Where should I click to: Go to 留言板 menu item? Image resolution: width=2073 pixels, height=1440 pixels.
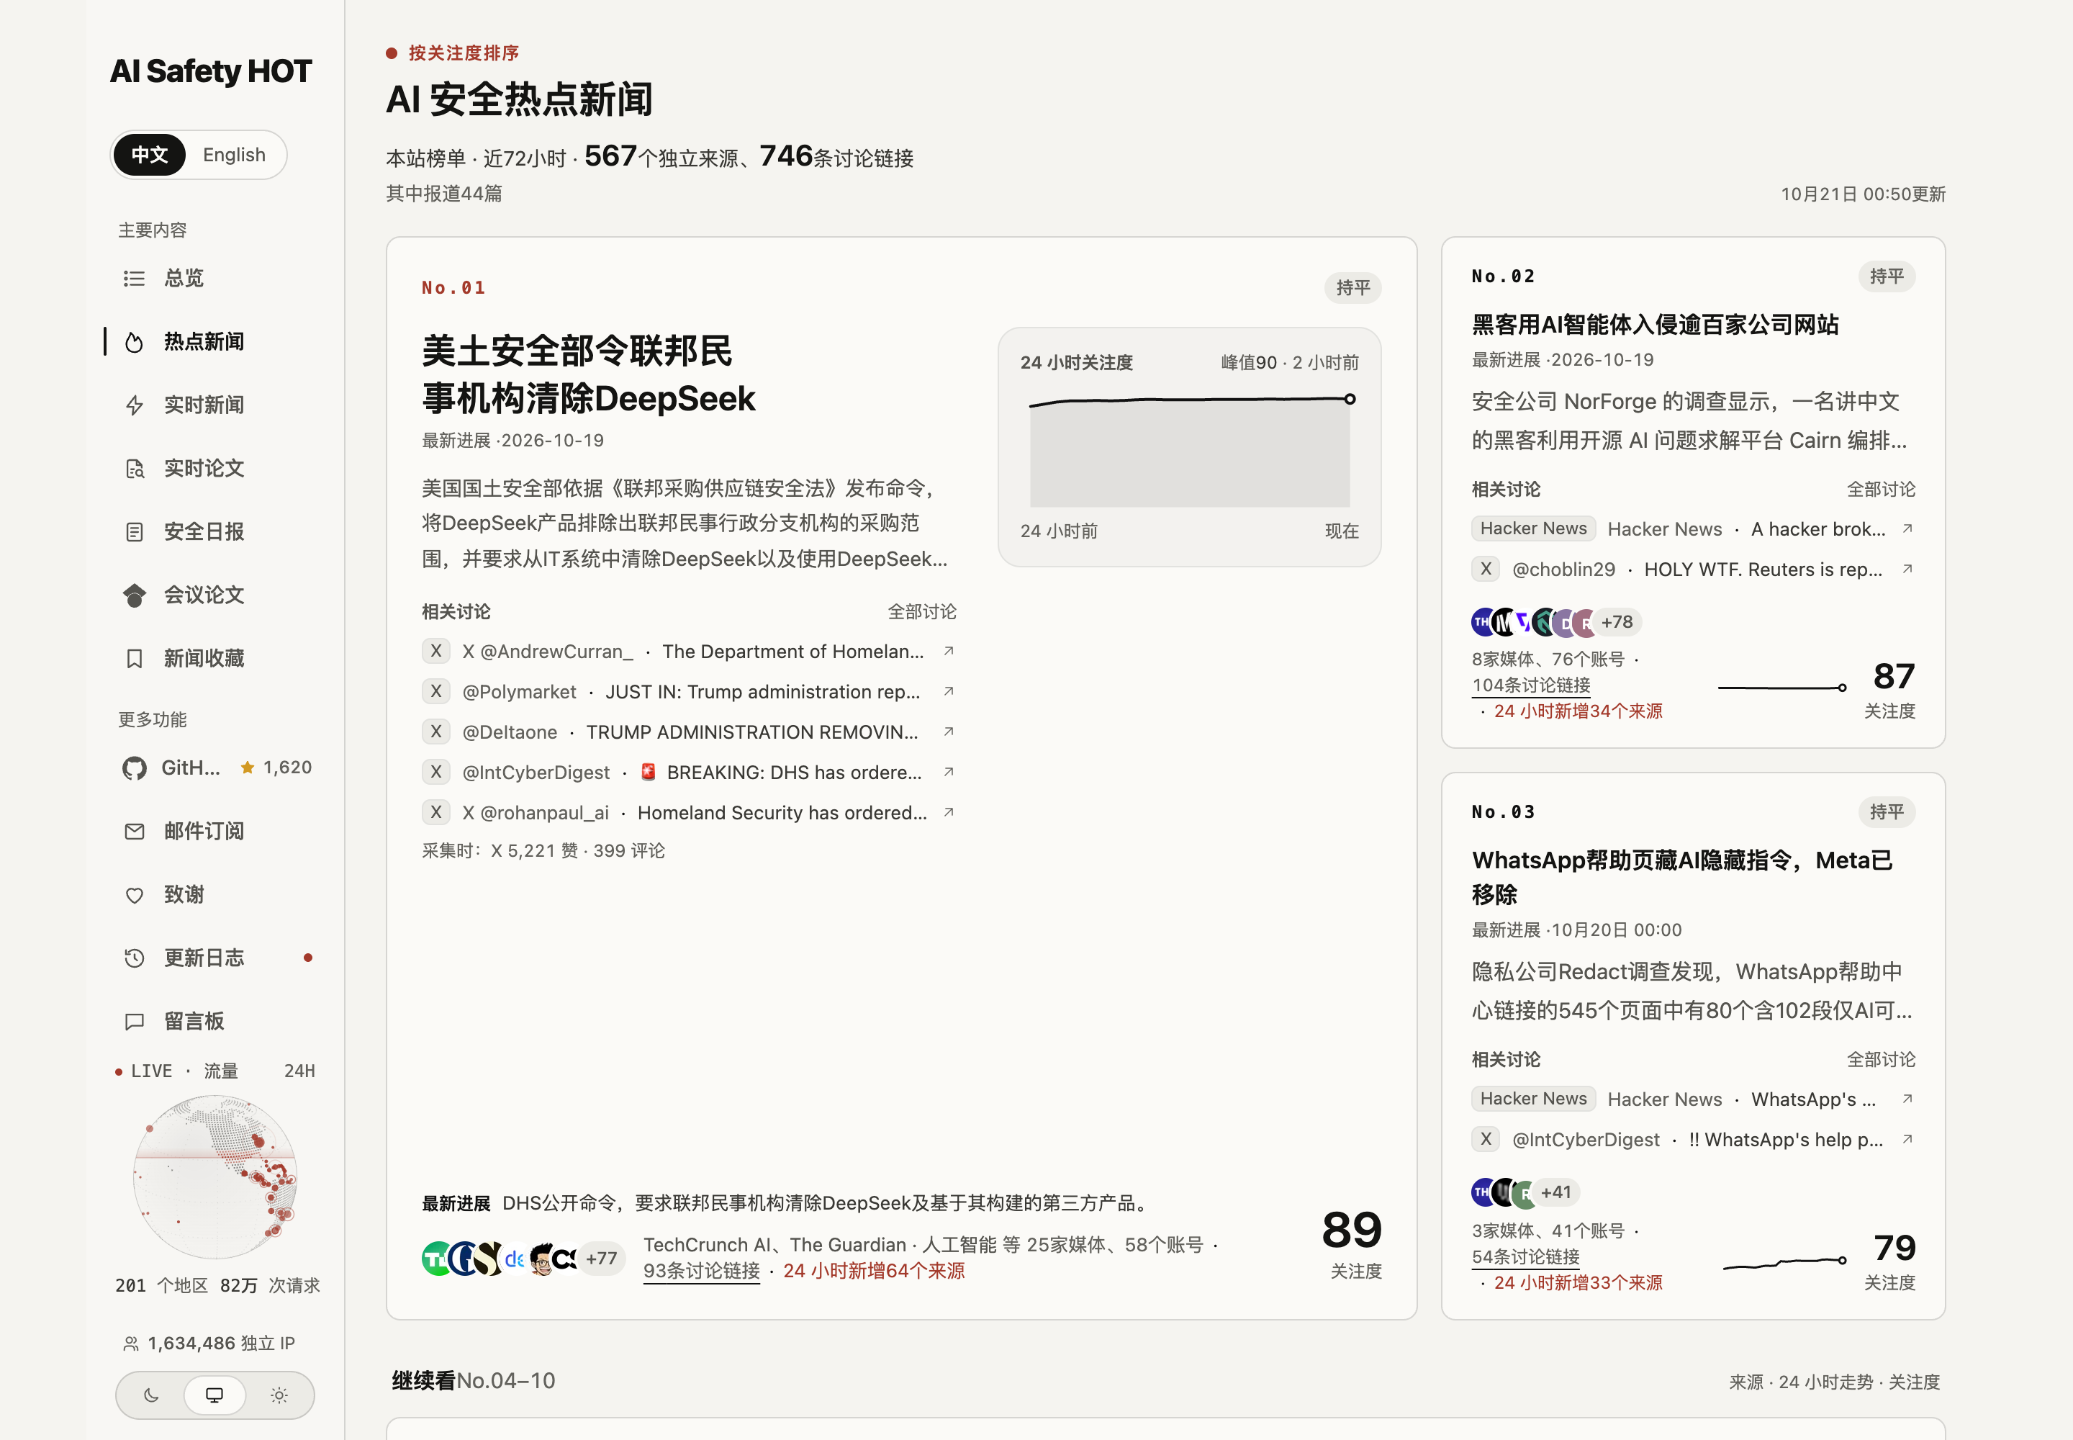[x=216, y=1022]
